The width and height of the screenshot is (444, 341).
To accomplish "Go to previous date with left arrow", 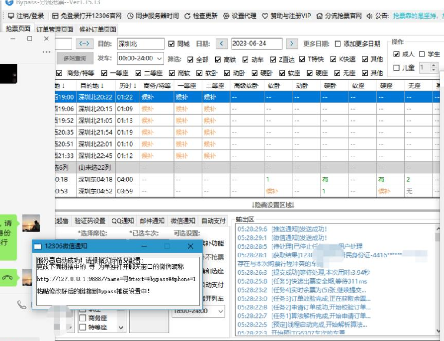I will (222, 44).
